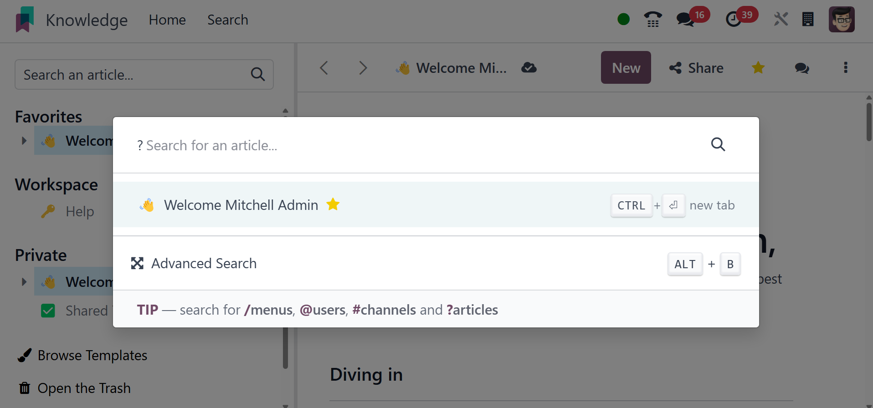Screen dimensions: 873x408
Task: Open the Search menu in the top bar
Action: click(x=227, y=20)
